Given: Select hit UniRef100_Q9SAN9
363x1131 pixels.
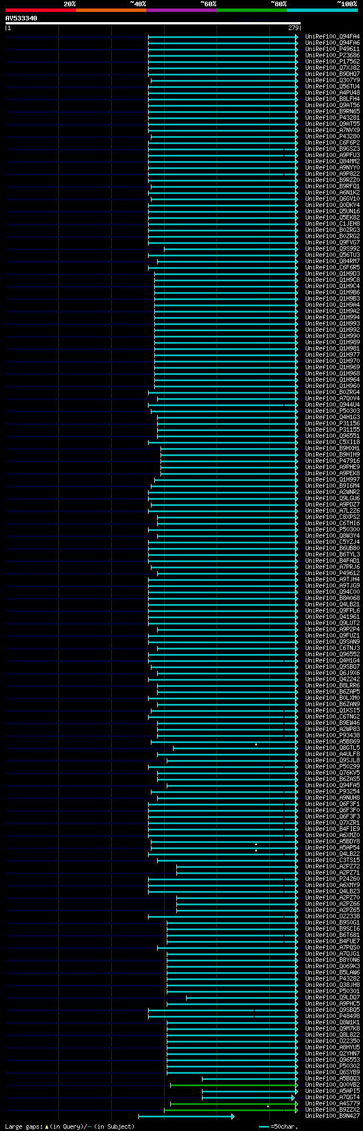Looking at the screenshot, I should click(332, 642).
